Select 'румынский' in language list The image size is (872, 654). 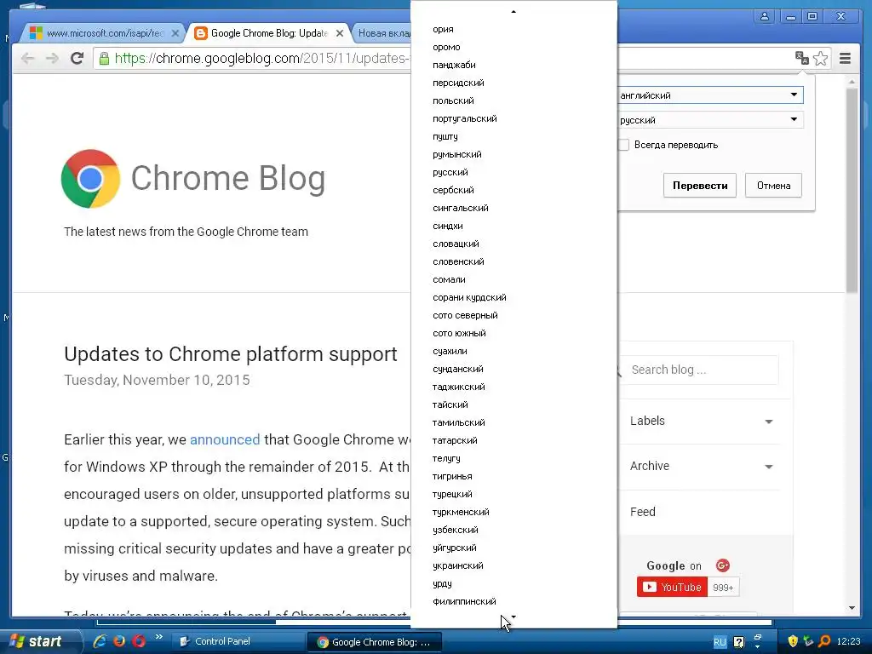tap(513, 154)
